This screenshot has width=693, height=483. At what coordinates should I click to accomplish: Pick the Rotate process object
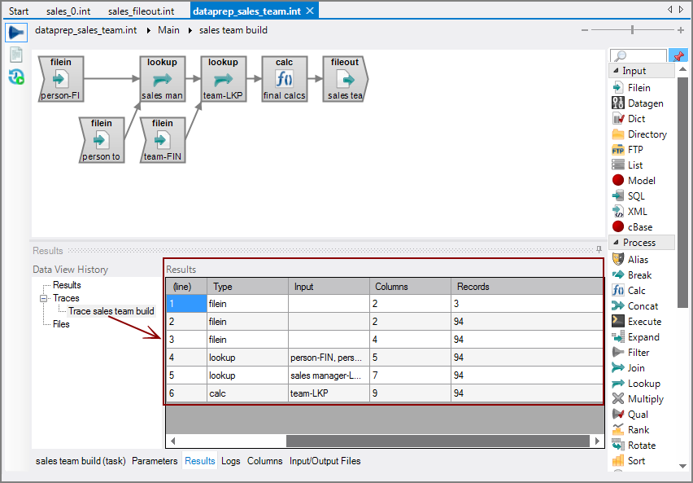(640, 446)
